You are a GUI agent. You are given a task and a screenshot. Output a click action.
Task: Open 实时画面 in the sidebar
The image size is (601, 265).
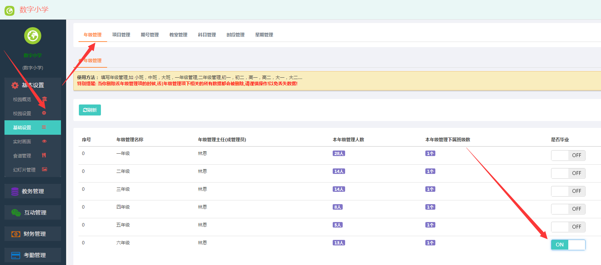pyautogui.click(x=33, y=142)
